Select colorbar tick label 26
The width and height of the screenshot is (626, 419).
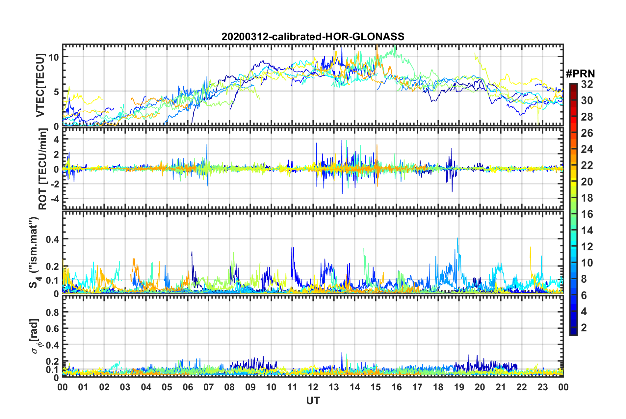pos(587,133)
